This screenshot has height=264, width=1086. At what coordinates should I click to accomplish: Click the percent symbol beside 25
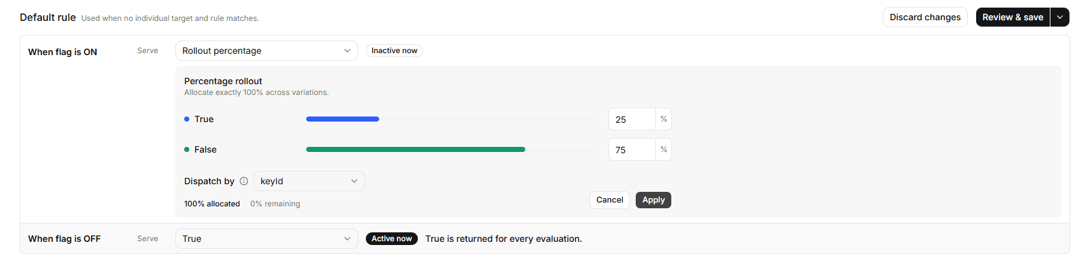[x=664, y=119]
